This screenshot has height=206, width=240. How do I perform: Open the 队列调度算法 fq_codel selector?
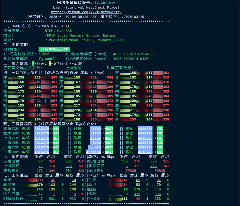tap(47, 59)
